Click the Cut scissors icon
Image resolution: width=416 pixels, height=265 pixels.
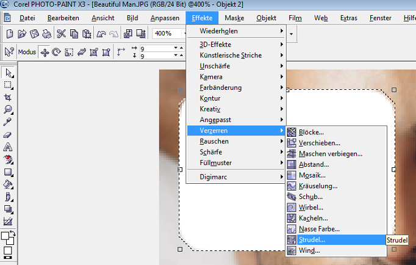click(x=61, y=34)
